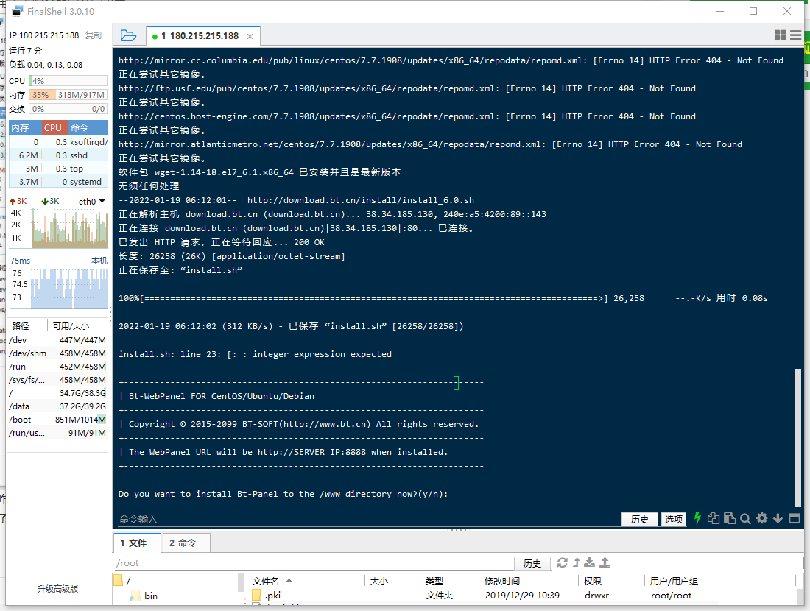
Task: Switch to the 1 180.215.215.188 tab
Action: 199,35
